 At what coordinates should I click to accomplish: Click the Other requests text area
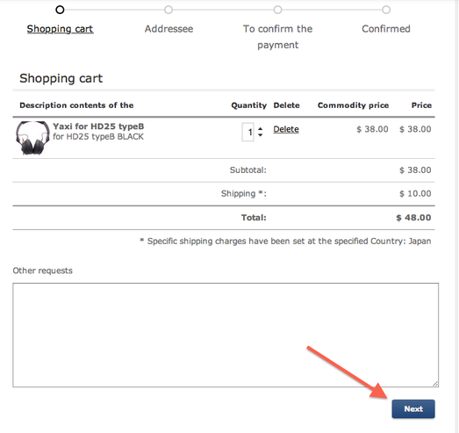(226, 335)
